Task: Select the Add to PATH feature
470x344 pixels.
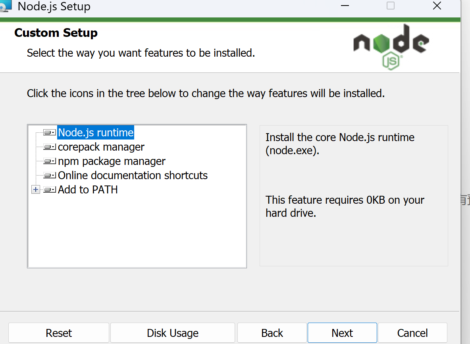Action: (x=88, y=190)
